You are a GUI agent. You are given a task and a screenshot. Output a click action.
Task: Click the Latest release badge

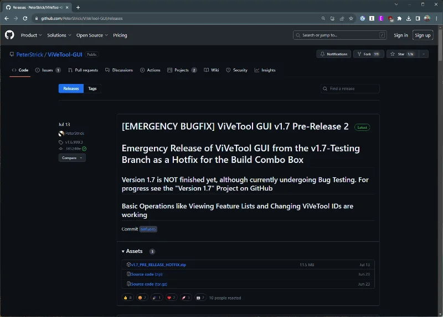(x=362, y=128)
